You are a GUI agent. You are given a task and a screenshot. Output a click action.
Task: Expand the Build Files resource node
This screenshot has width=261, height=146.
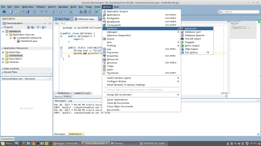(3, 52)
